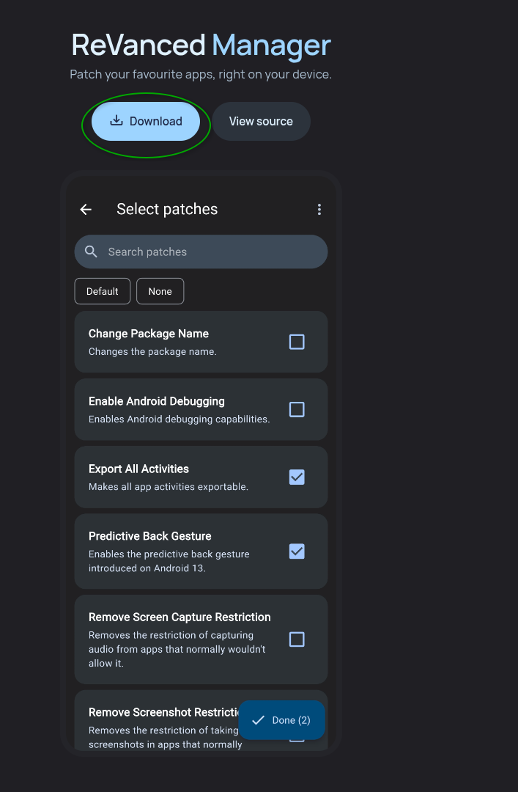Image resolution: width=518 pixels, height=792 pixels.
Task: Select the Export All Activities card
Action: (x=201, y=477)
